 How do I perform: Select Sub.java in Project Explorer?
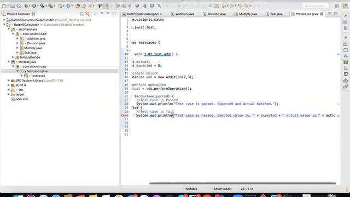31,53
